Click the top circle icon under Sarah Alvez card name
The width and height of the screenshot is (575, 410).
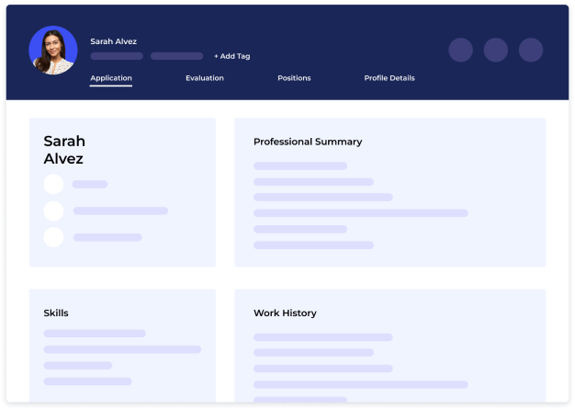click(53, 184)
